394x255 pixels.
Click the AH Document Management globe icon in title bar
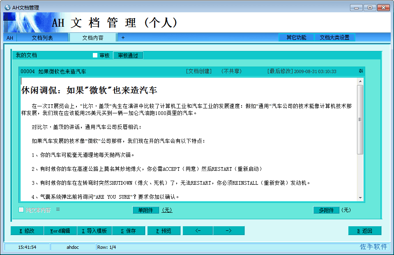pyautogui.click(x=7, y=7)
